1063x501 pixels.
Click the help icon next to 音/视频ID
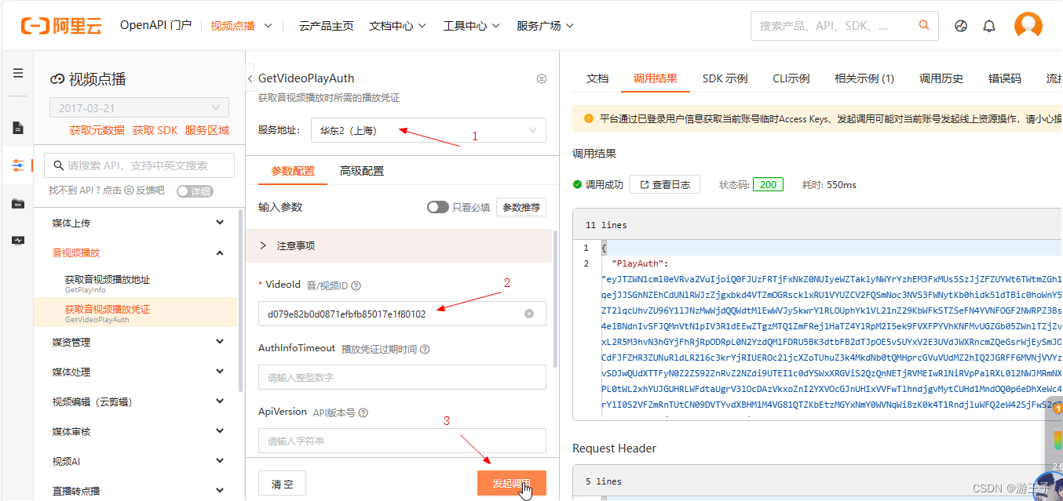click(x=356, y=286)
